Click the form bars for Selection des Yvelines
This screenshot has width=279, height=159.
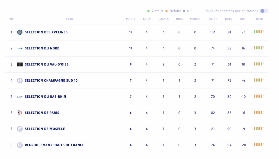(258, 32)
